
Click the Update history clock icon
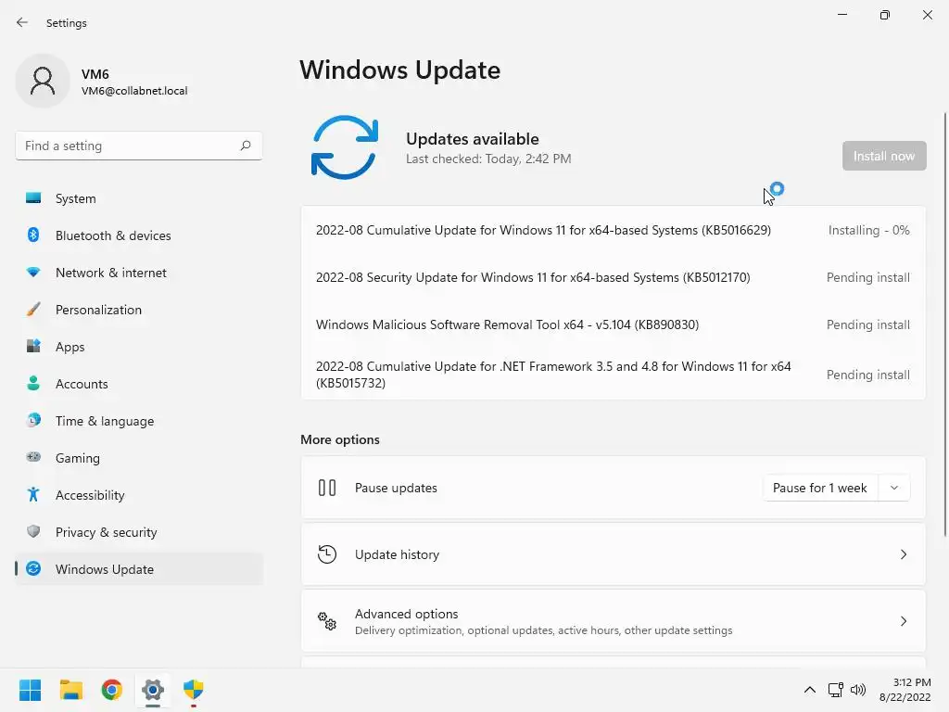point(327,554)
